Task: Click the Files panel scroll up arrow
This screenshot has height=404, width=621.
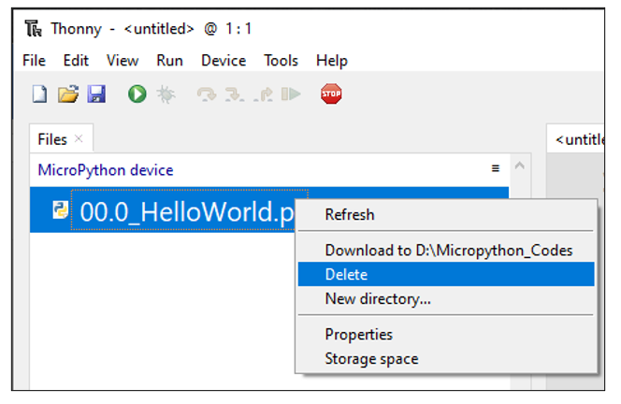Action: tap(520, 166)
